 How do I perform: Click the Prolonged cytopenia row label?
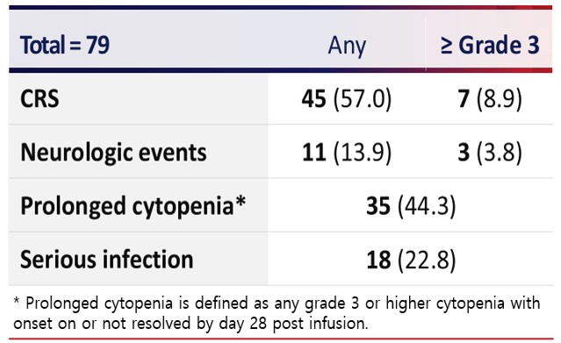tap(133, 206)
